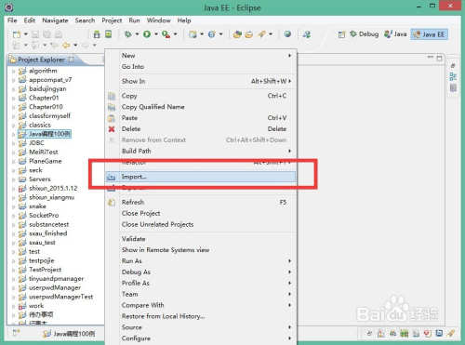Screen dimensions: 465x345
Task: Select the Java EE perspective button
Action: (429, 34)
